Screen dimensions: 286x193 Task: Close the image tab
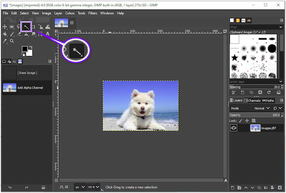click(72, 23)
